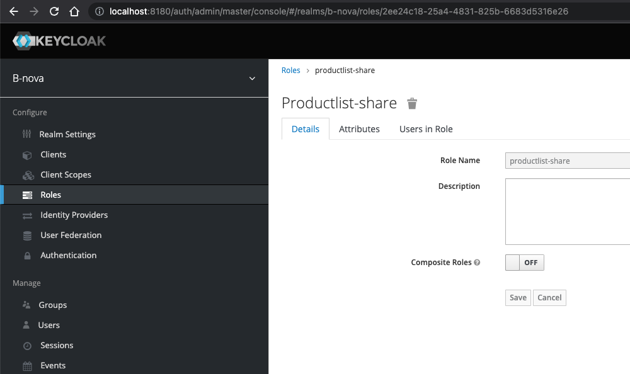Click the Clients cube icon
630x374 pixels.
coord(26,155)
